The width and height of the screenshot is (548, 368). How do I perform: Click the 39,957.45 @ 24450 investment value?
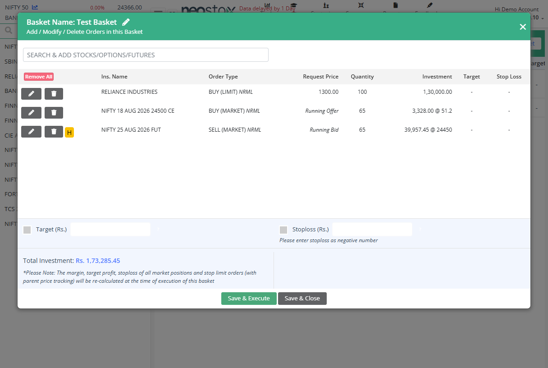[428, 130]
